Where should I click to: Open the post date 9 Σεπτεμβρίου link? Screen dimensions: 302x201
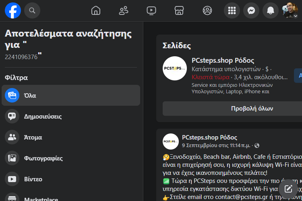(216, 146)
